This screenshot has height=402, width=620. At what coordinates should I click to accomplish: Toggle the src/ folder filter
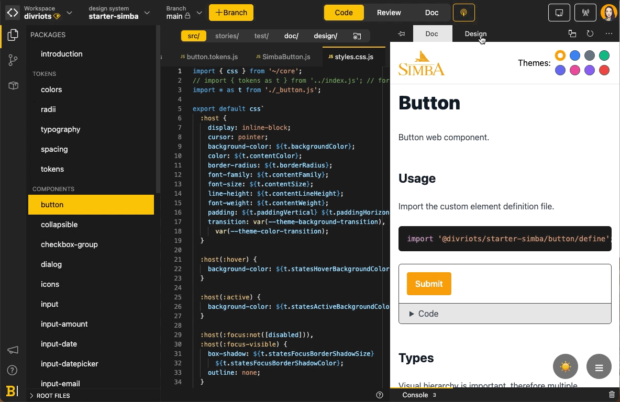(193, 36)
